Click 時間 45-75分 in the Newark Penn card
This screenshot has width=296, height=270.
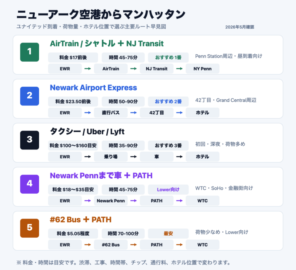pyautogui.click(x=123, y=190)
